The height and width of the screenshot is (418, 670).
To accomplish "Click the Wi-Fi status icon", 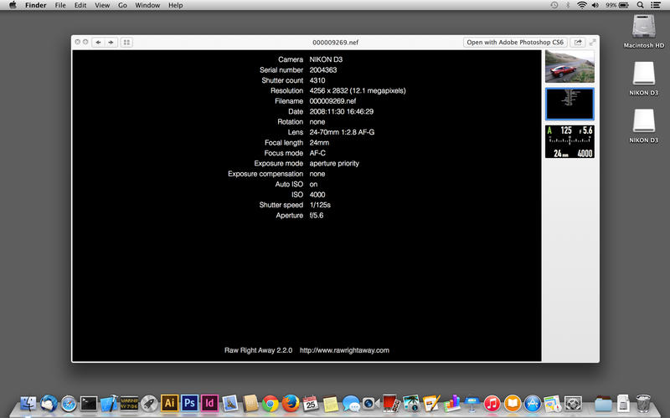I will (x=581, y=5).
